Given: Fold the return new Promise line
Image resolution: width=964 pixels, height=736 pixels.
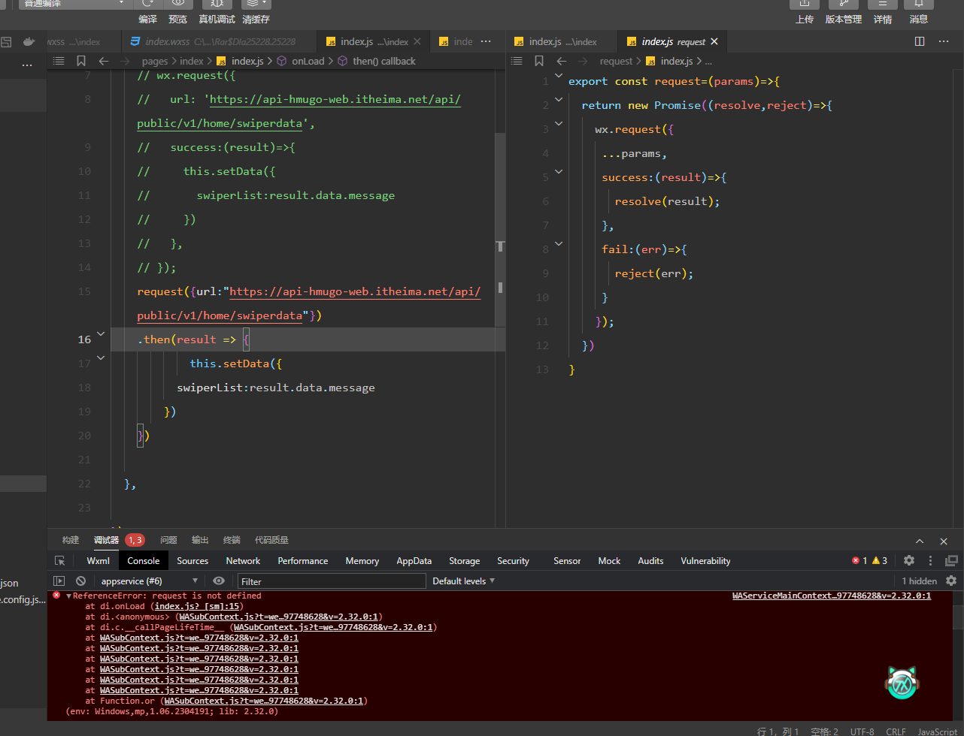Looking at the screenshot, I should coord(559,99).
